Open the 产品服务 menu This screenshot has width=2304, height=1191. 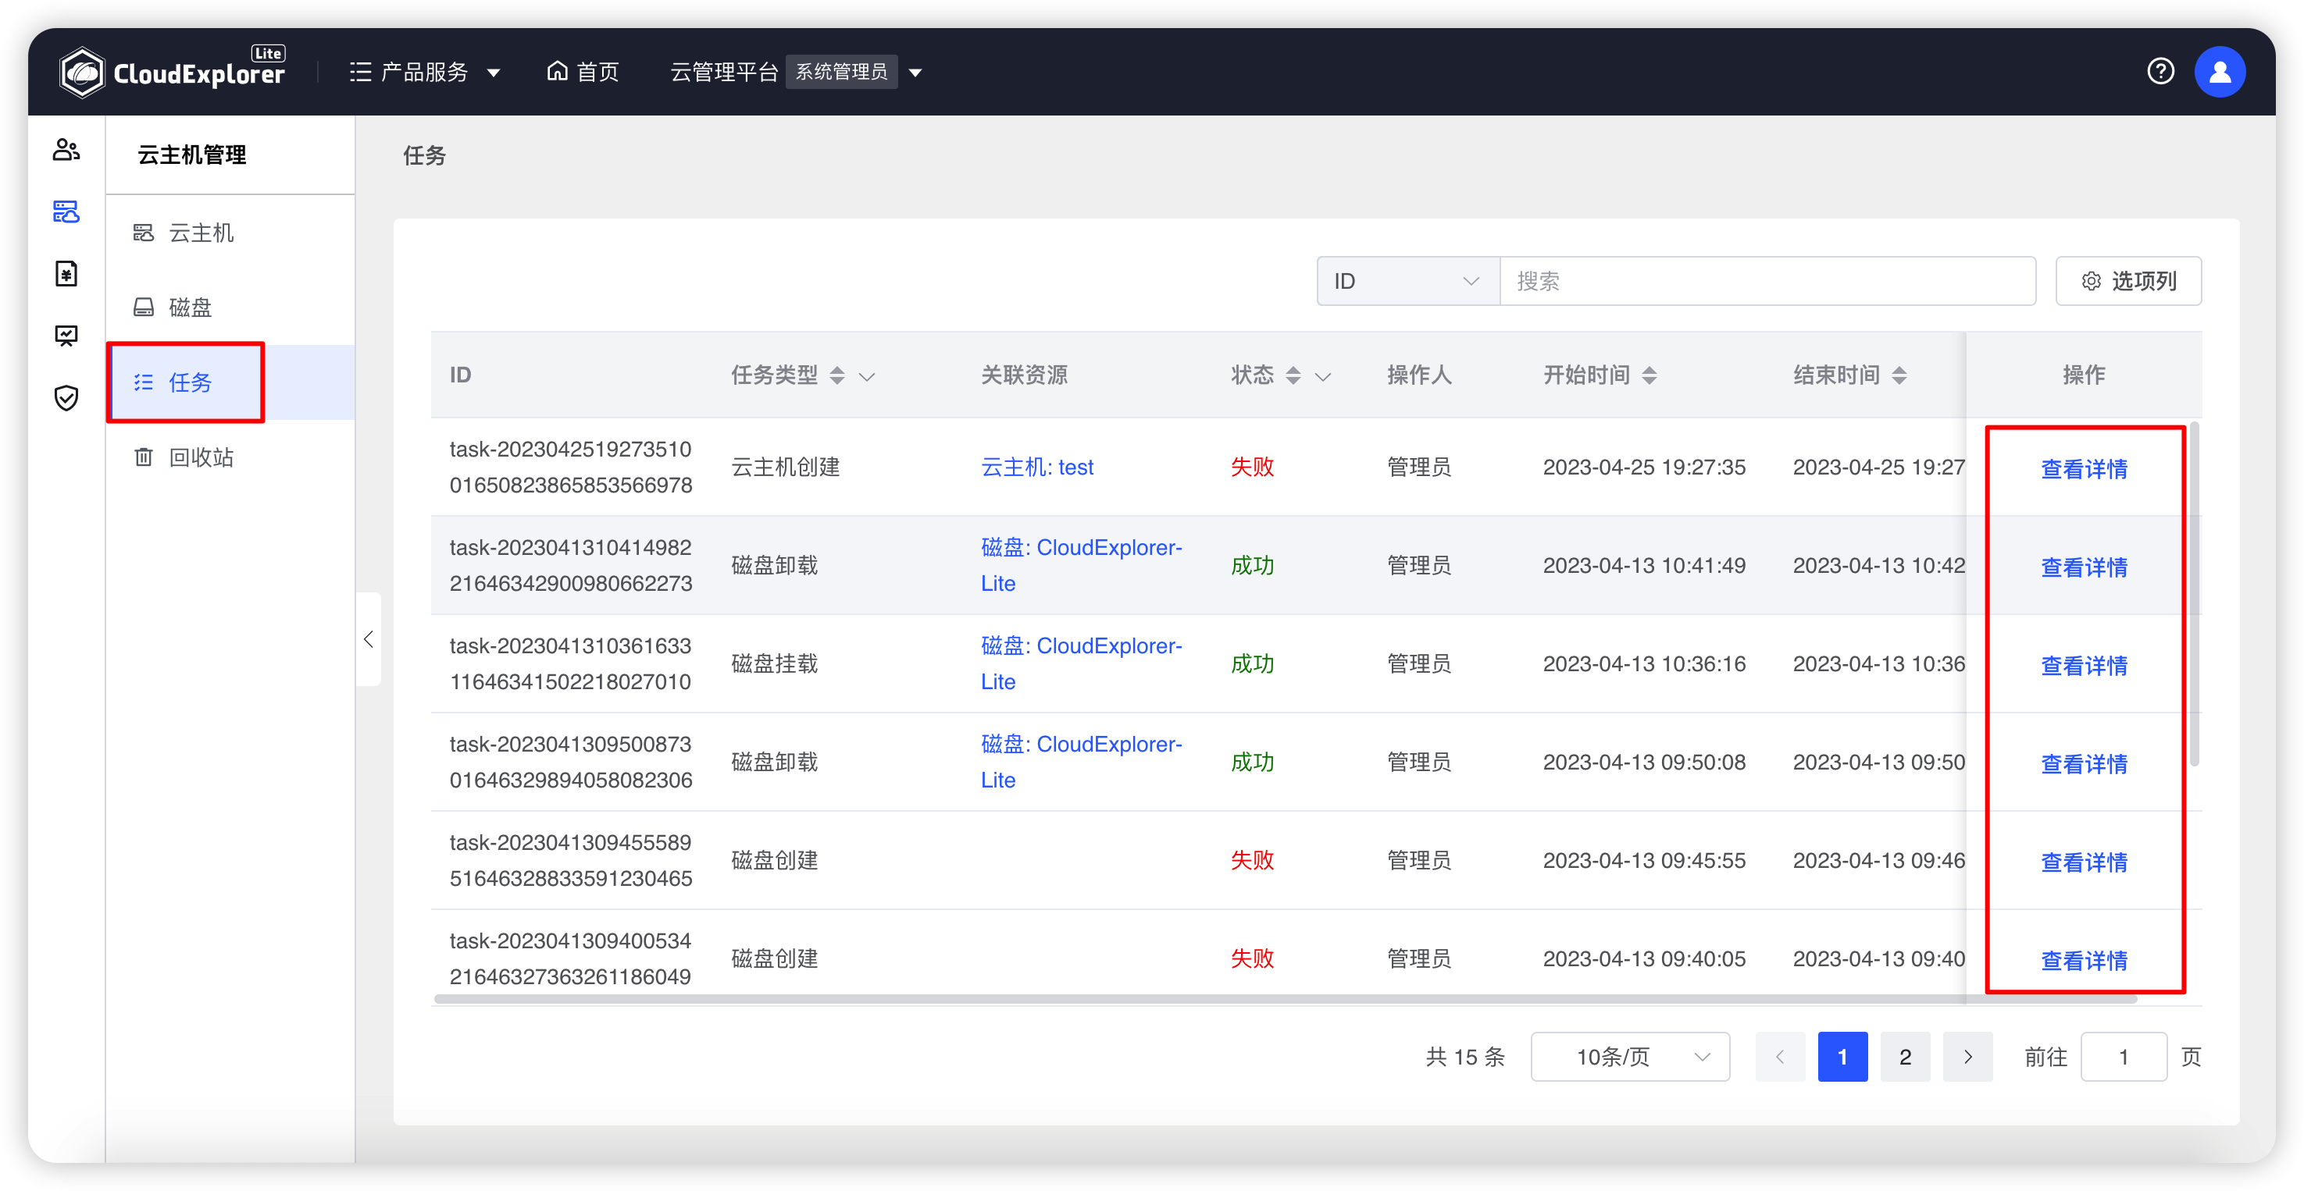click(x=424, y=72)
